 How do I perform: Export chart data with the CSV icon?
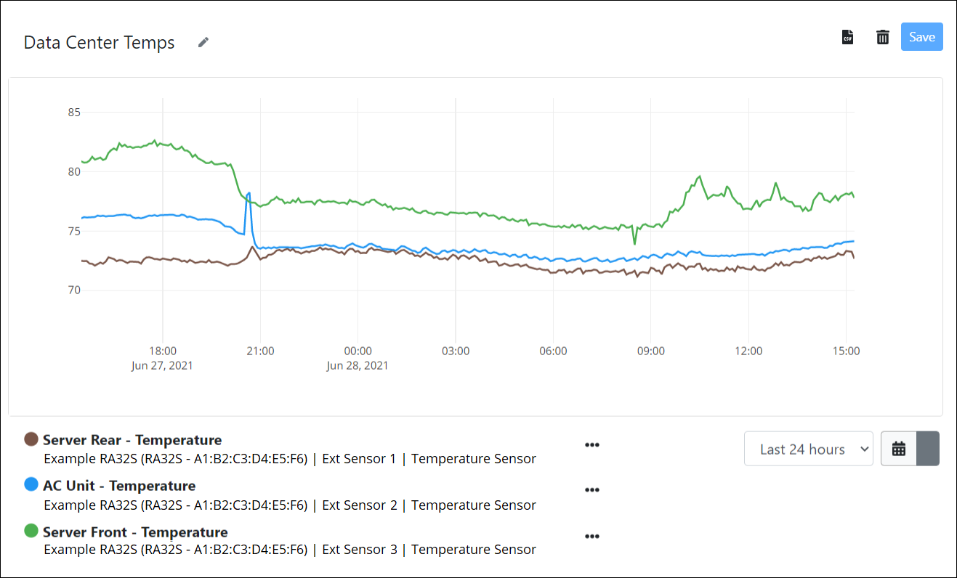pyautogui.click(x=847, y=36)
